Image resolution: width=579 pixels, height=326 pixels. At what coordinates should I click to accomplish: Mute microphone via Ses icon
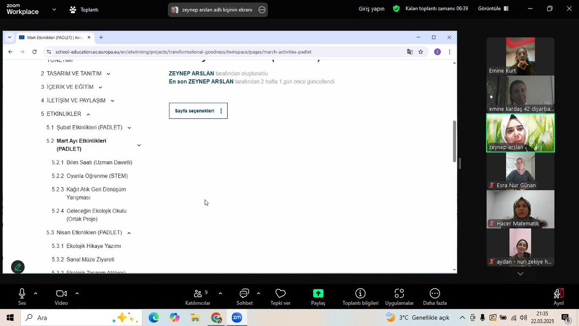click(x=22, y=294)
